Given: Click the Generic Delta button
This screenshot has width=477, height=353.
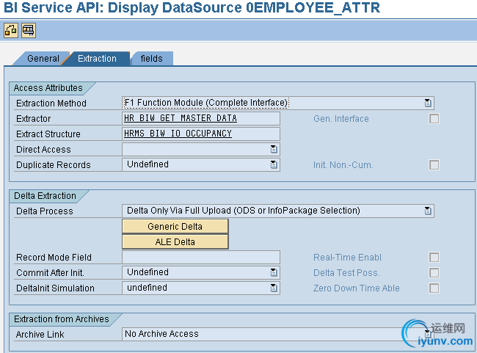Looking at the screenshot, I should coord(175,227).
